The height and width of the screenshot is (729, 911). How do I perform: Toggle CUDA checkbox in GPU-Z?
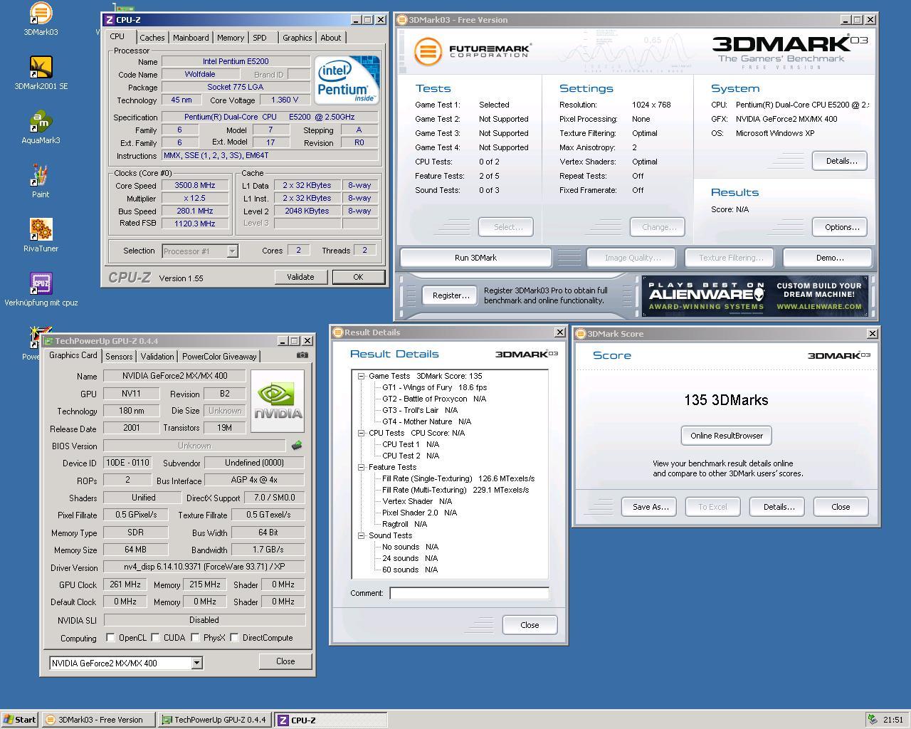pyautogui.click(x=155, y=638)
